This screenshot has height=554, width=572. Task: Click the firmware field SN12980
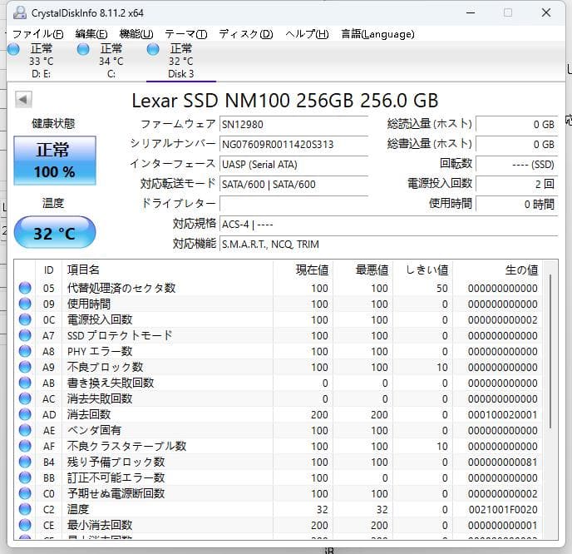coord(293,125)
